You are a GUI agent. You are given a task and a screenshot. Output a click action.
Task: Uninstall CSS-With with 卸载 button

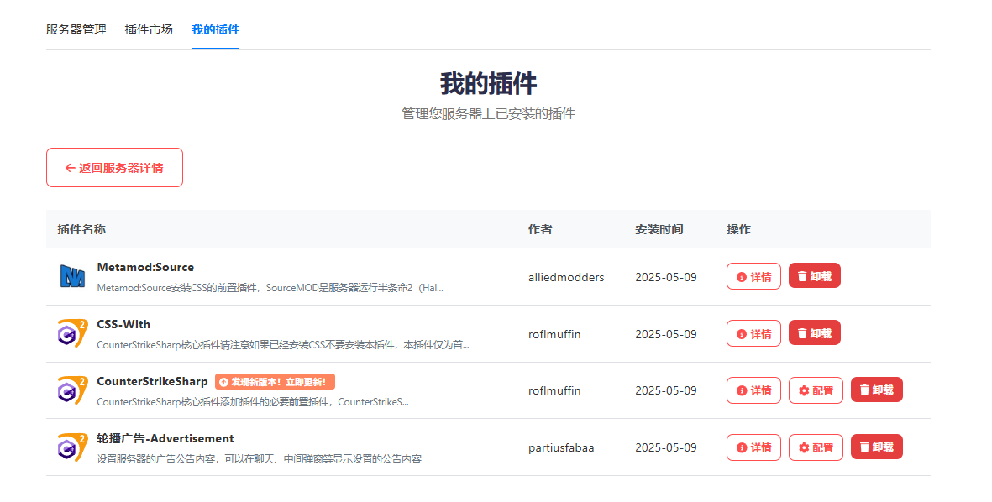[x=814, y=332]
